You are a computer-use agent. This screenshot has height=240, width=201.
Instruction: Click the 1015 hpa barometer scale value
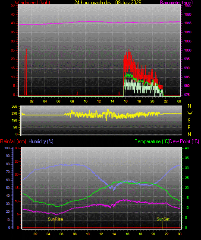188,23
